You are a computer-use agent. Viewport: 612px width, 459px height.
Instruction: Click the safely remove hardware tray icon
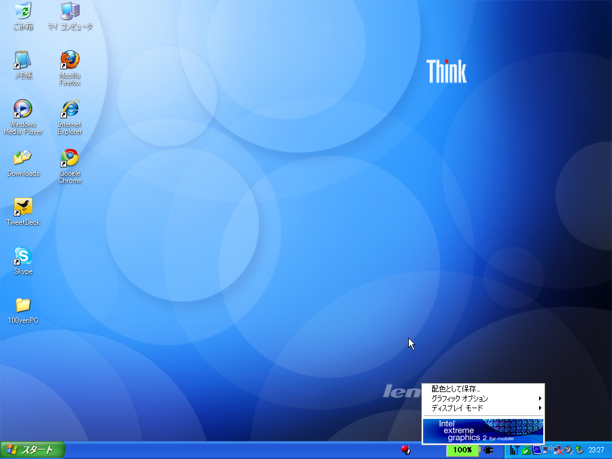580,450
